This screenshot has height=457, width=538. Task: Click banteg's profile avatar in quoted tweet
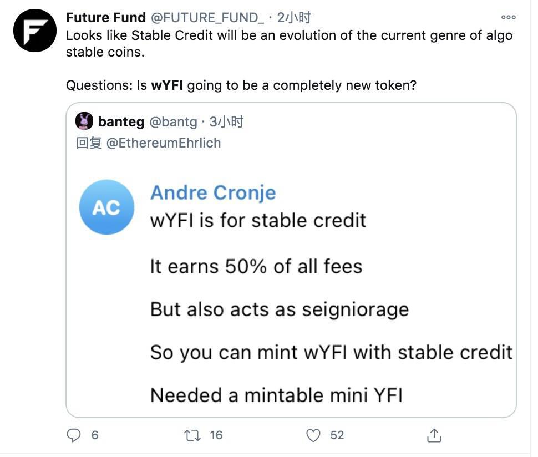coord(84,121)
